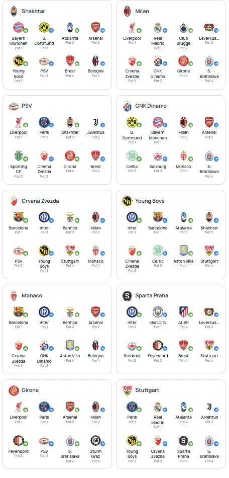Click the Shakhtar crest in the first card header
The width and height of the screenshot is (229, 478).
click(14, 11)
